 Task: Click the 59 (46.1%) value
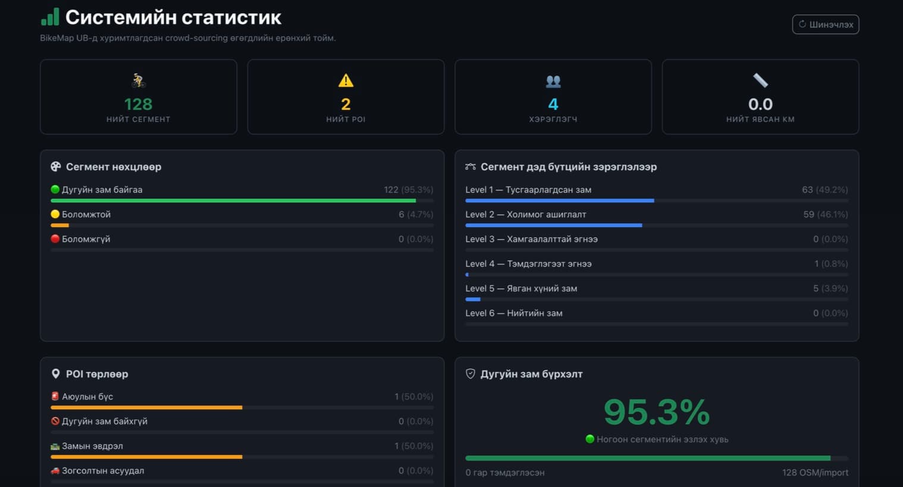(826, 214)
